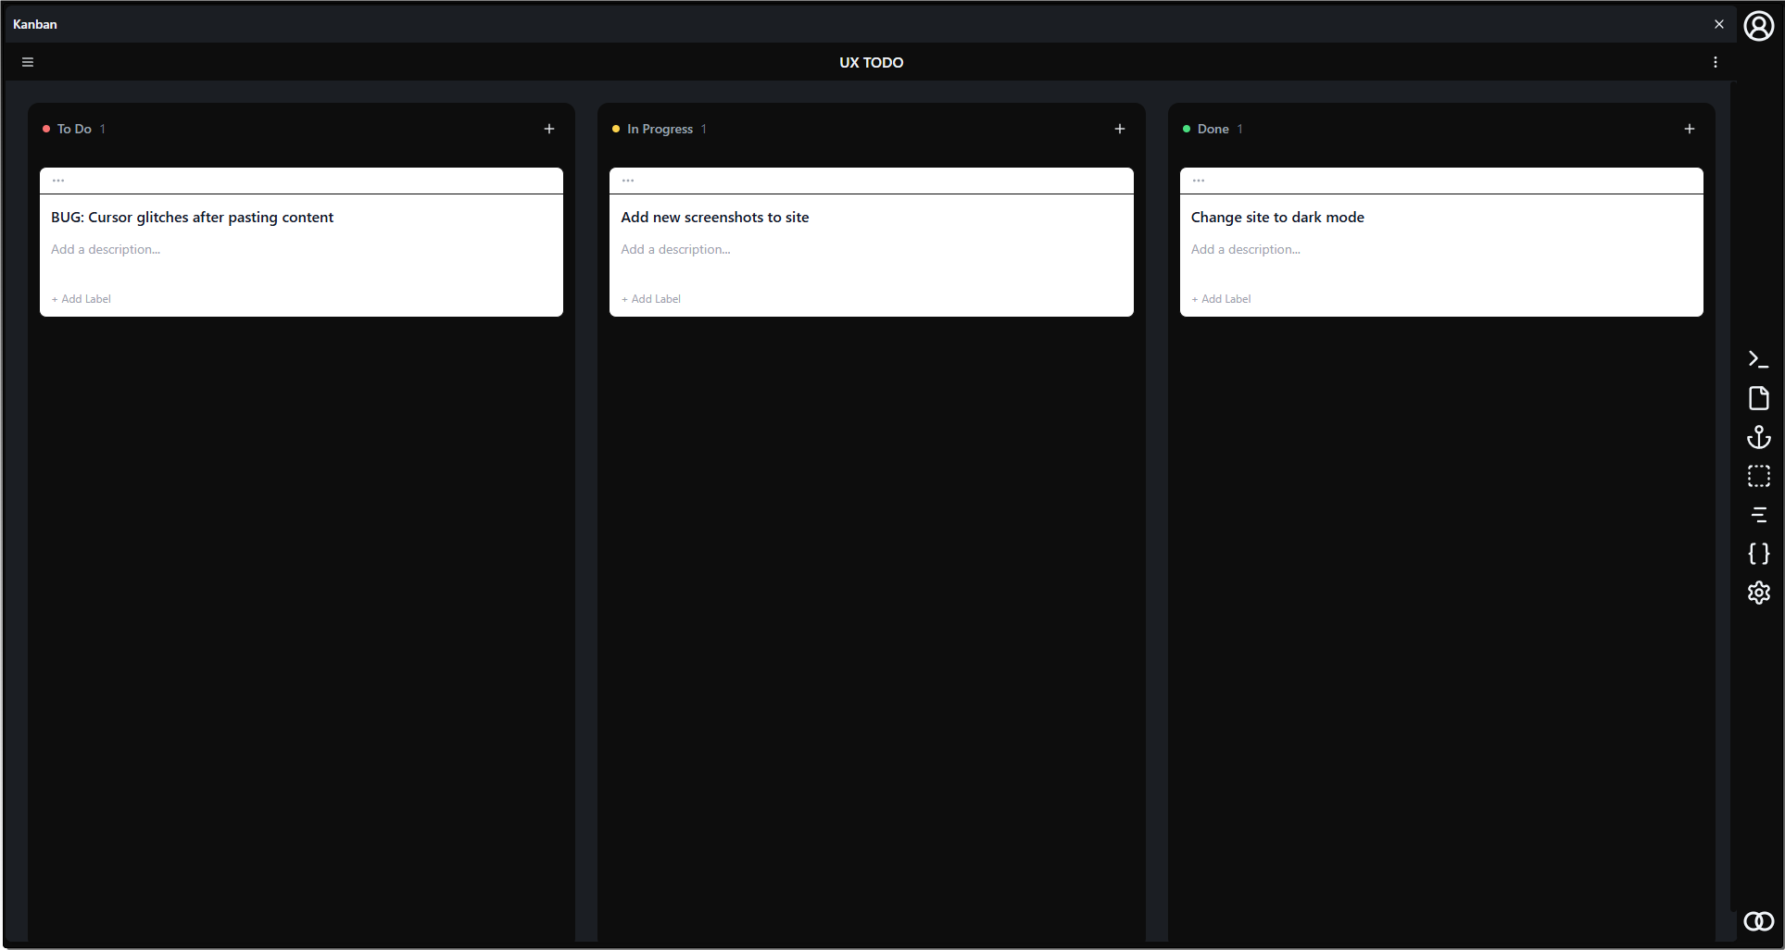
Task: Click the overlapping circles icon at bottom right
Action: point(1757,921)
